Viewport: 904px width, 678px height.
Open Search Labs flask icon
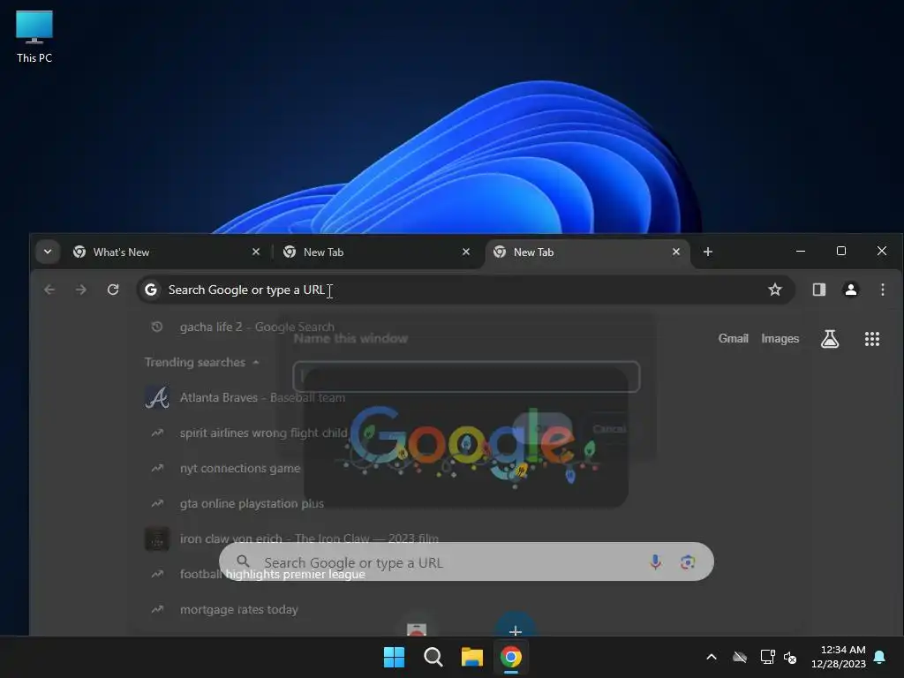[830, 339]
